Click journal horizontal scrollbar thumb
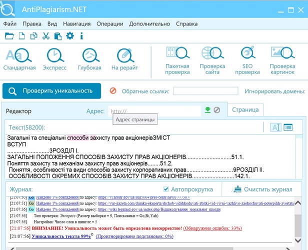This screenshot has height=250, width=308. tap(124, 248)
